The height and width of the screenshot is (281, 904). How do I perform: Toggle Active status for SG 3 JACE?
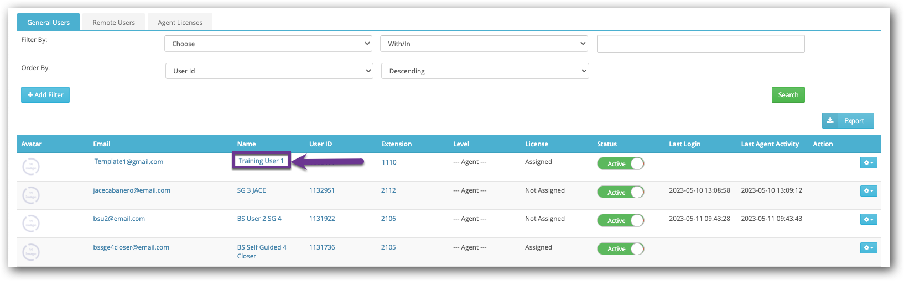[x=620, y=192]
